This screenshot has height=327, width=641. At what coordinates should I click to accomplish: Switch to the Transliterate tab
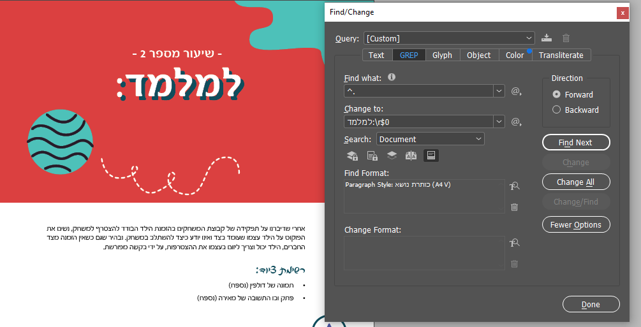coord(561,55)
